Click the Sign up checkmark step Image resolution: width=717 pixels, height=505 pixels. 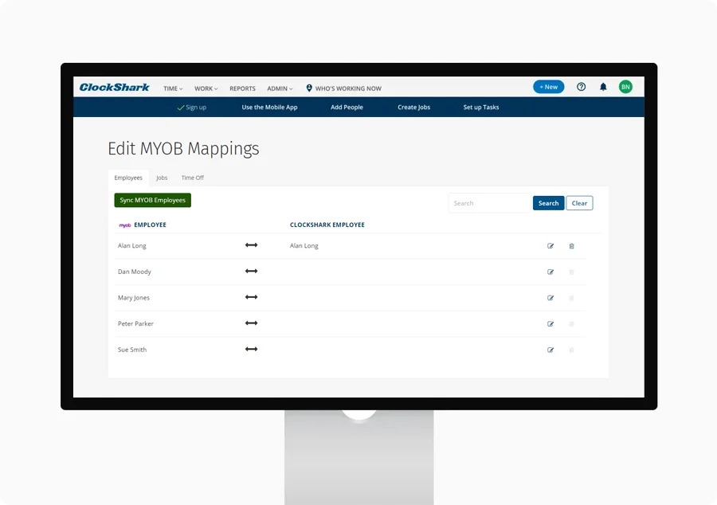pos(191,108)
